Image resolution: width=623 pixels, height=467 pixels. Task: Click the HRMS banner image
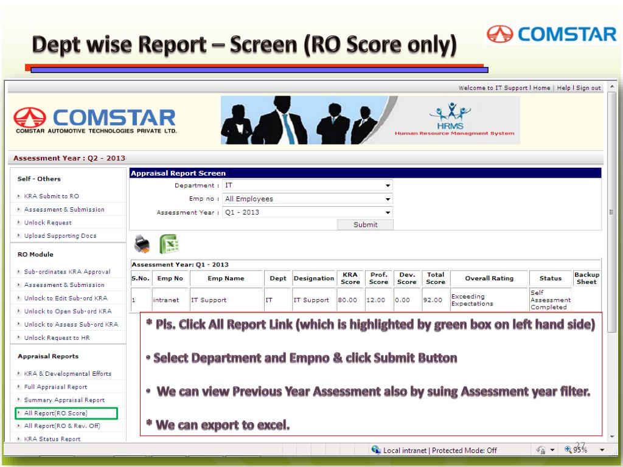tap(371, 120)
